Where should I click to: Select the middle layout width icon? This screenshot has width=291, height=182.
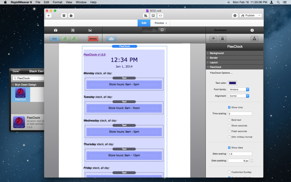154,30
